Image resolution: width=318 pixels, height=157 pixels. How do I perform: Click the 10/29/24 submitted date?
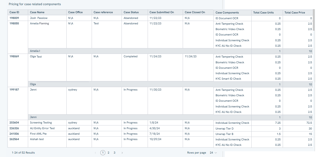156,139
